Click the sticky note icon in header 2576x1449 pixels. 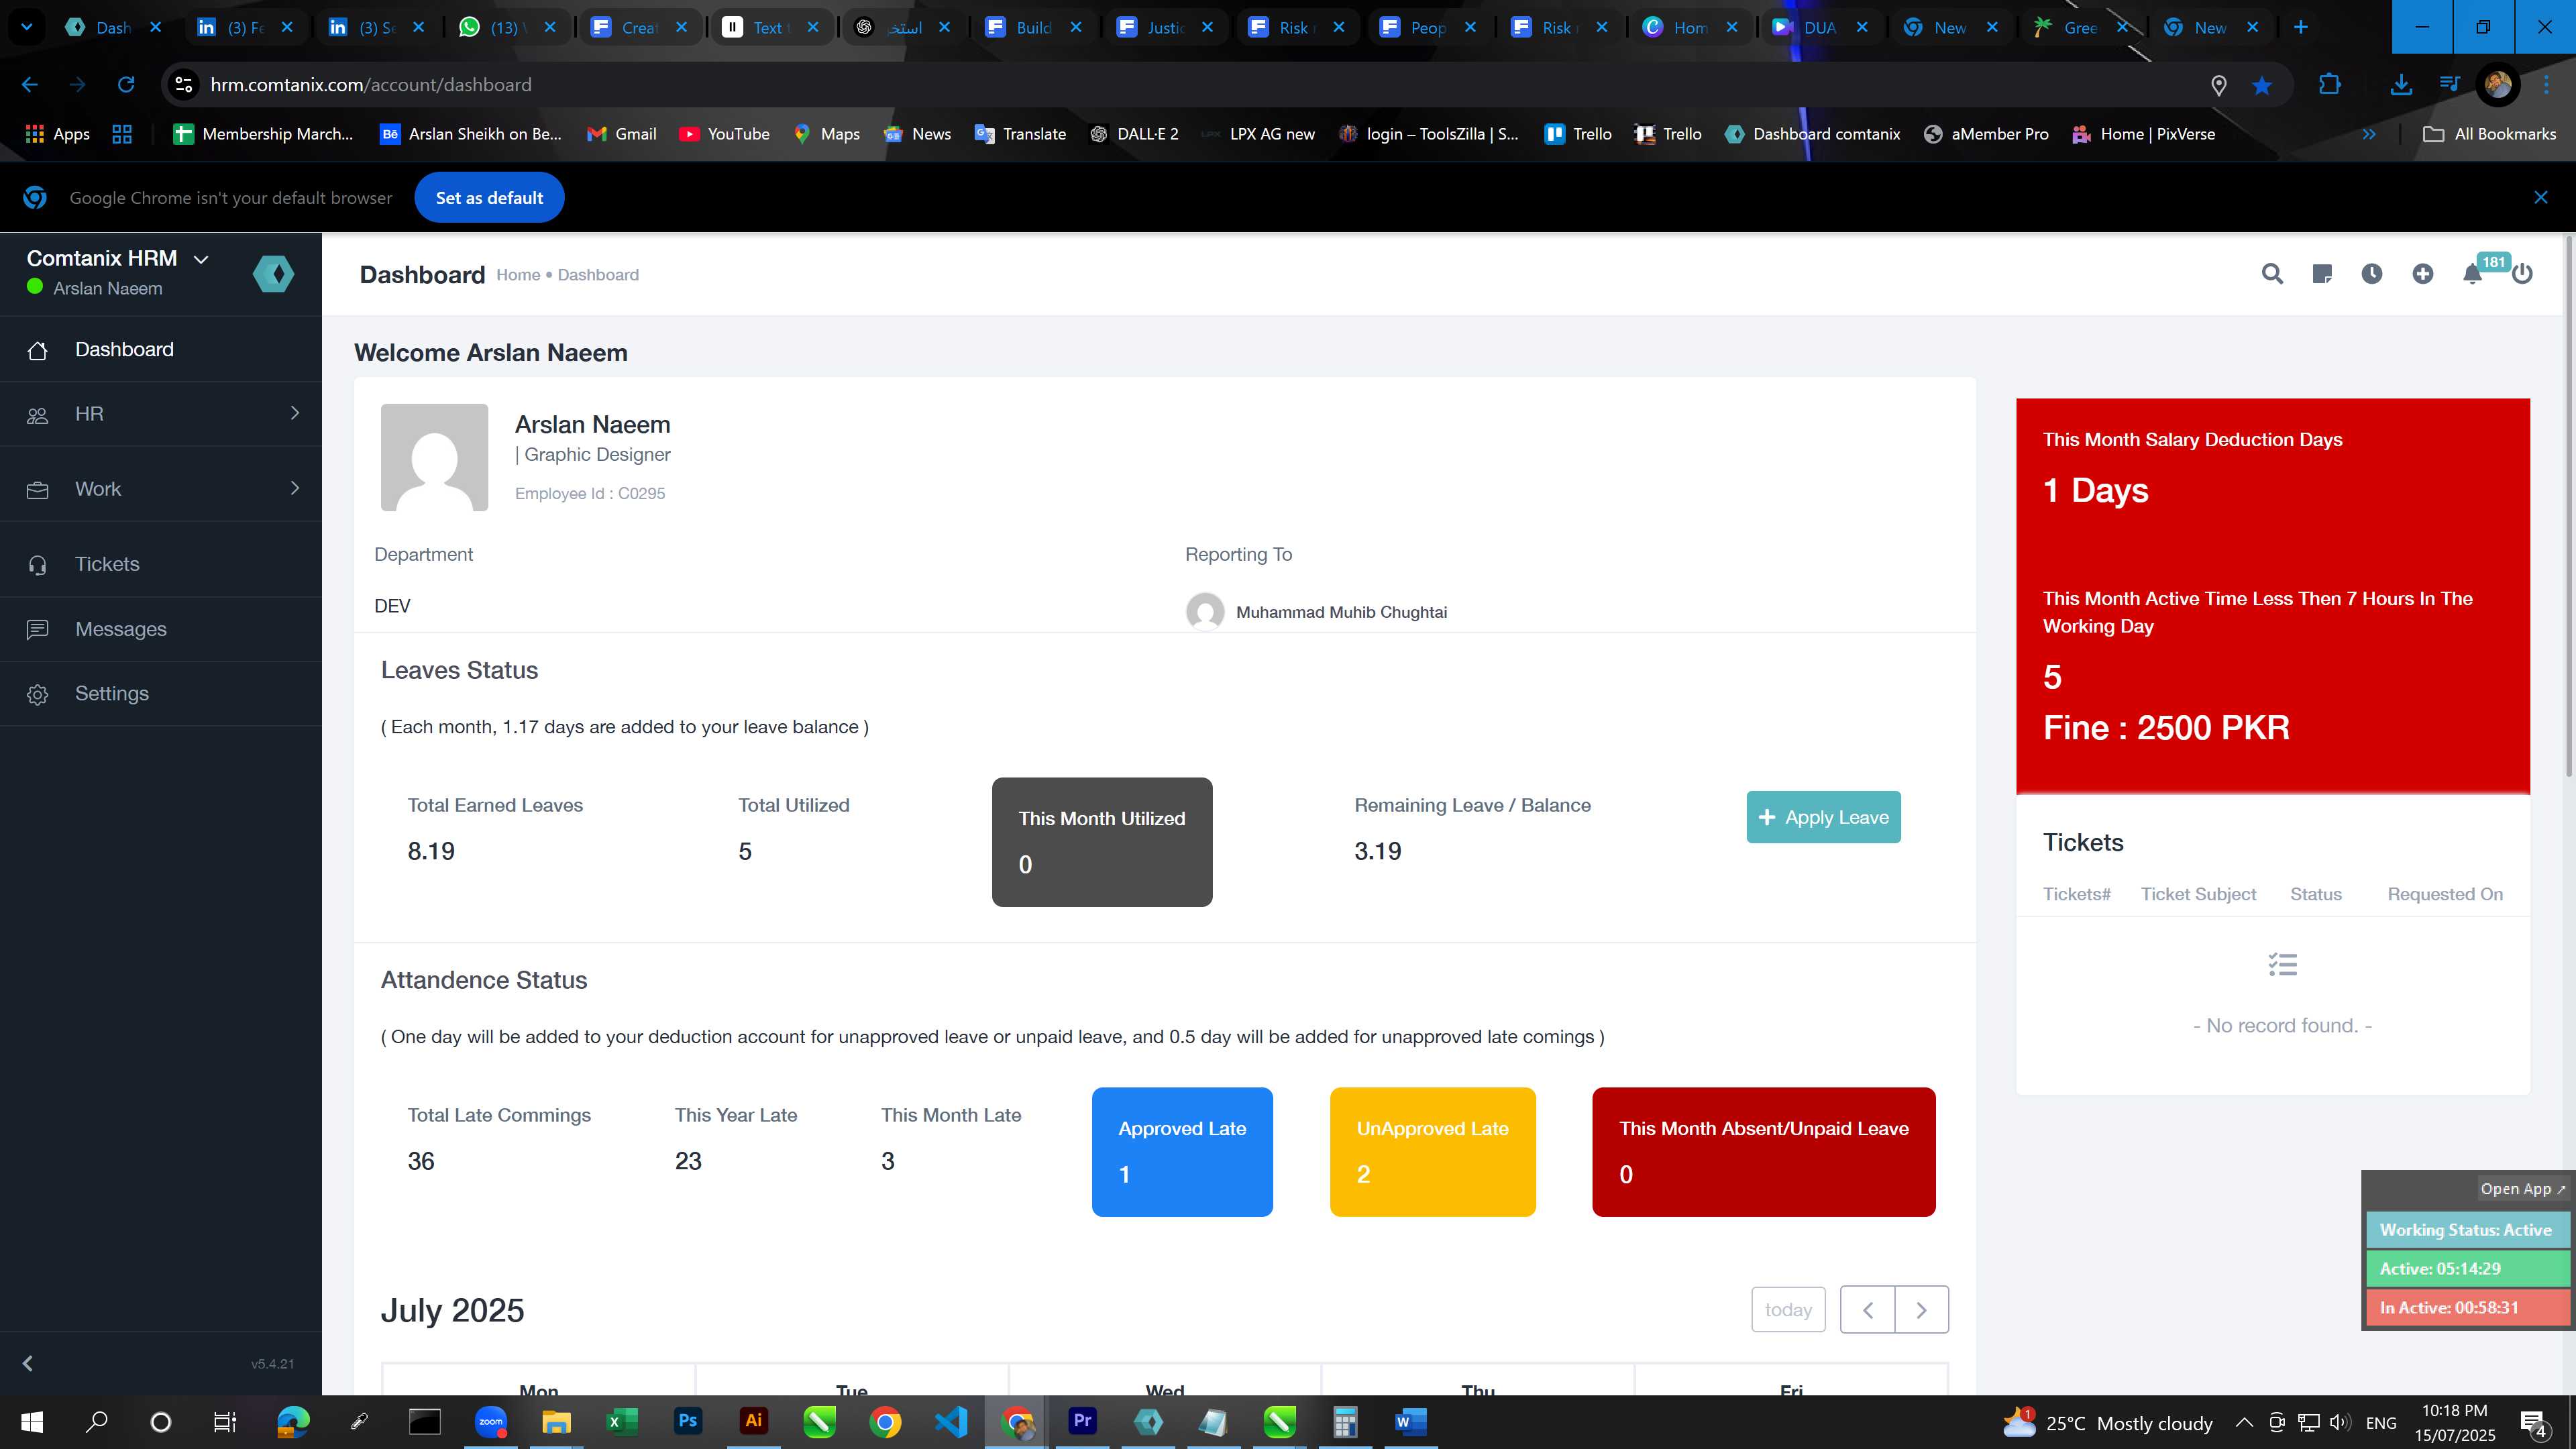tap(2322, 274)
